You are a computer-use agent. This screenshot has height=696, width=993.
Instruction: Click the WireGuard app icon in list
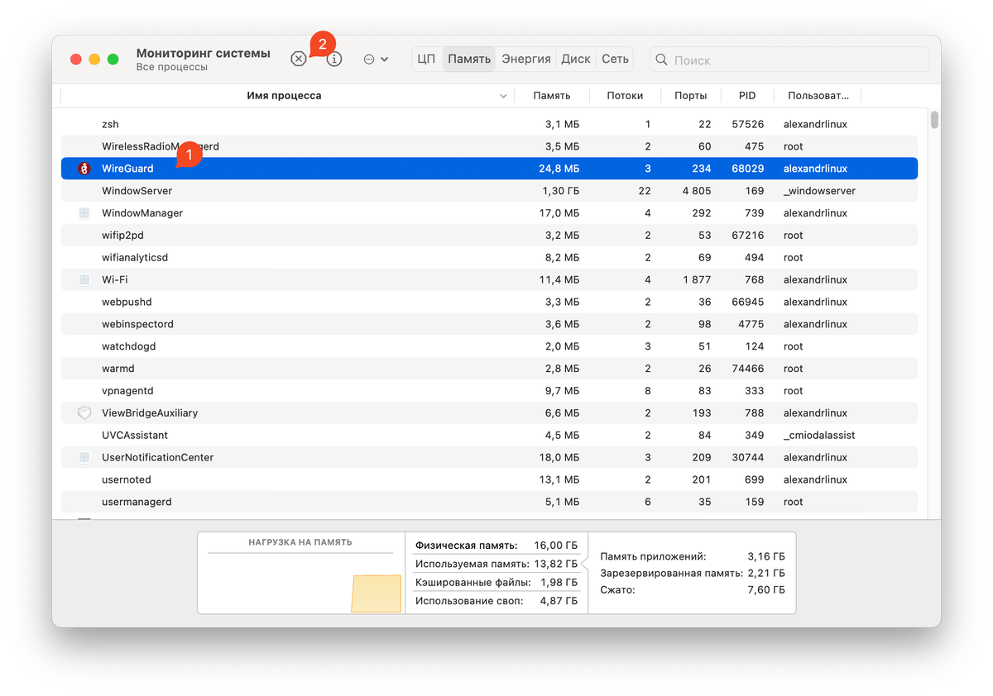84,169
